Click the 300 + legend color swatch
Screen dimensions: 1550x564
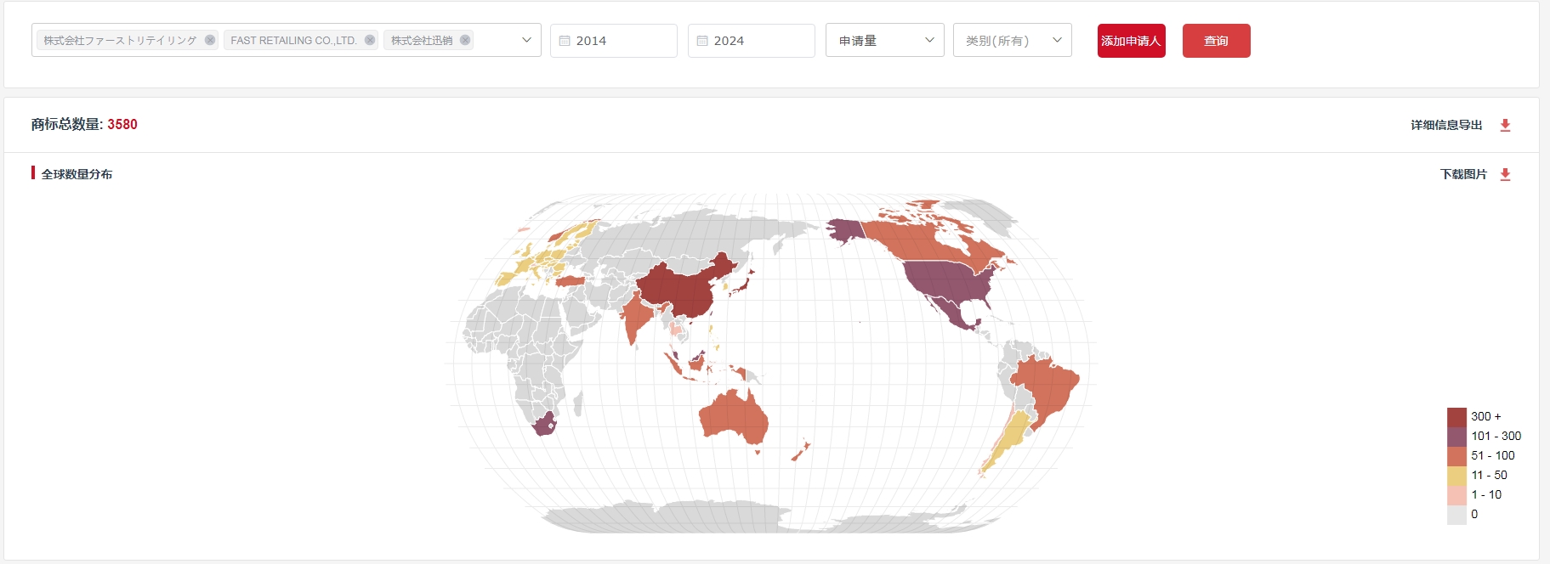pos(1456,417)
